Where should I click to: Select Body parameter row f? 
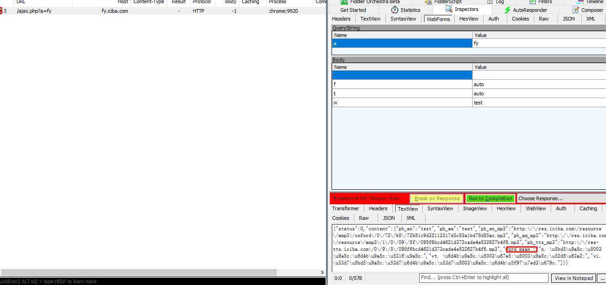[402, 84]
